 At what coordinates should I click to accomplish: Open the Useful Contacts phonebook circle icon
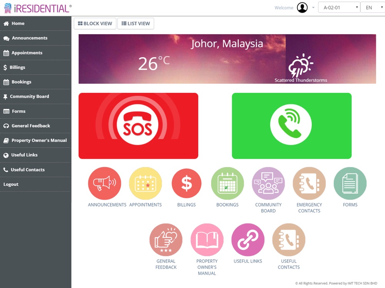point(289,240)
